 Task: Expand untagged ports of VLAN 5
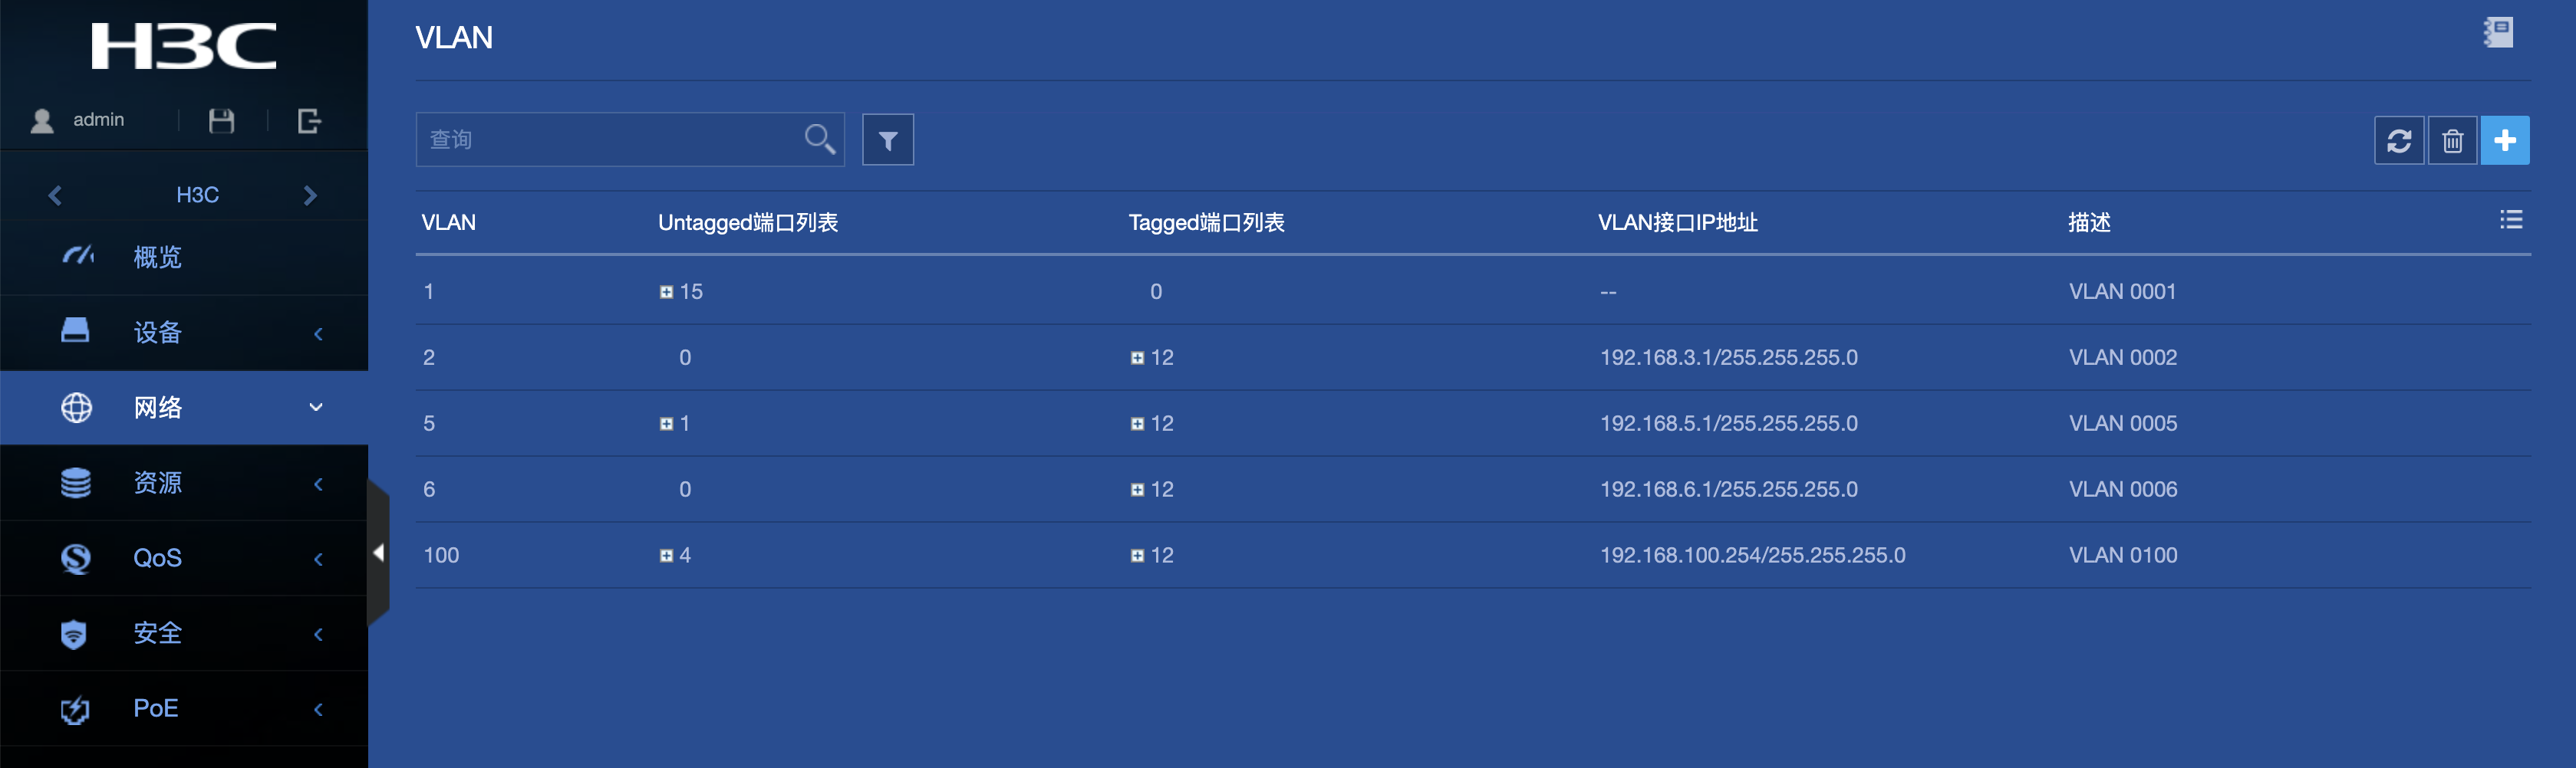[666, 423]
